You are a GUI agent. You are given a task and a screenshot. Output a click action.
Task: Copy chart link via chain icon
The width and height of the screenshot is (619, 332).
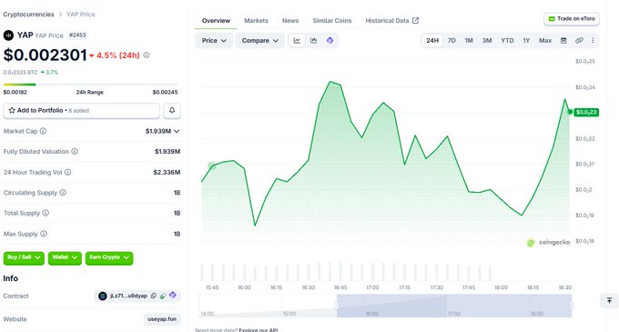click(579, 41)
